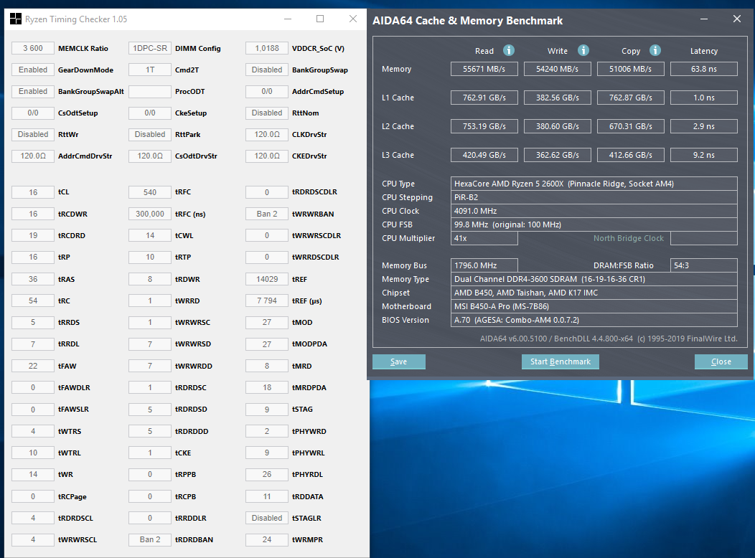
Task: Close the Ryzen Timing Checker window
Action: pyautogui.click(x=353, y=19)
